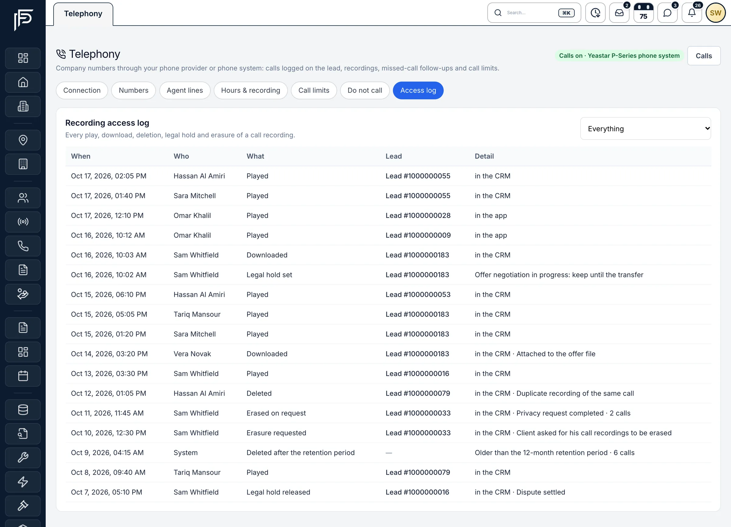The width and height of the screenshot is (731, 527).
Task: Open the SW user avatar
Action: tap(715, 13)
